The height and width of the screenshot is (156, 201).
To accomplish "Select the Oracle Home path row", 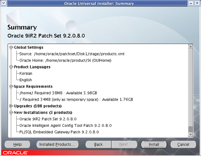I will pos(65,60).
